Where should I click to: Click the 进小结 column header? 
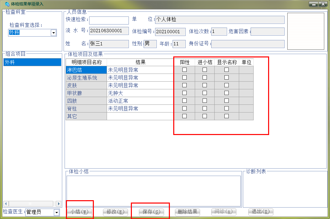tap(205, 62)
